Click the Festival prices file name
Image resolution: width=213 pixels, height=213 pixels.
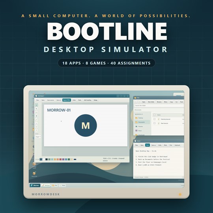(x=165, y=119)
